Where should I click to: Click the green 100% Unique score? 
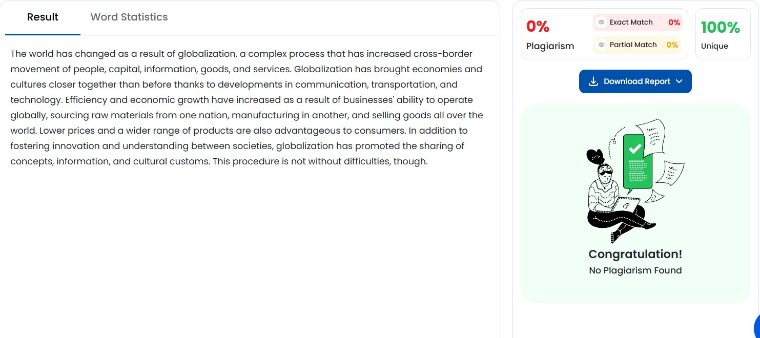click(x=720, y=27)
